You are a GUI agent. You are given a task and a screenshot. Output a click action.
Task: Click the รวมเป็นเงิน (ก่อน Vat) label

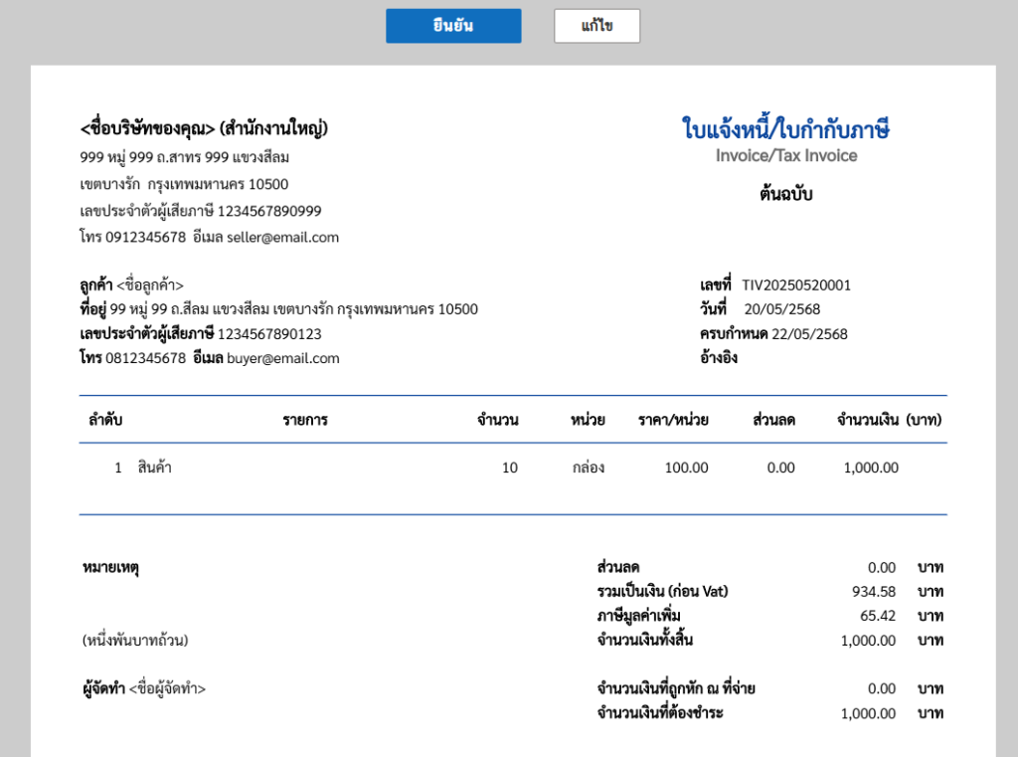(663, 592)
